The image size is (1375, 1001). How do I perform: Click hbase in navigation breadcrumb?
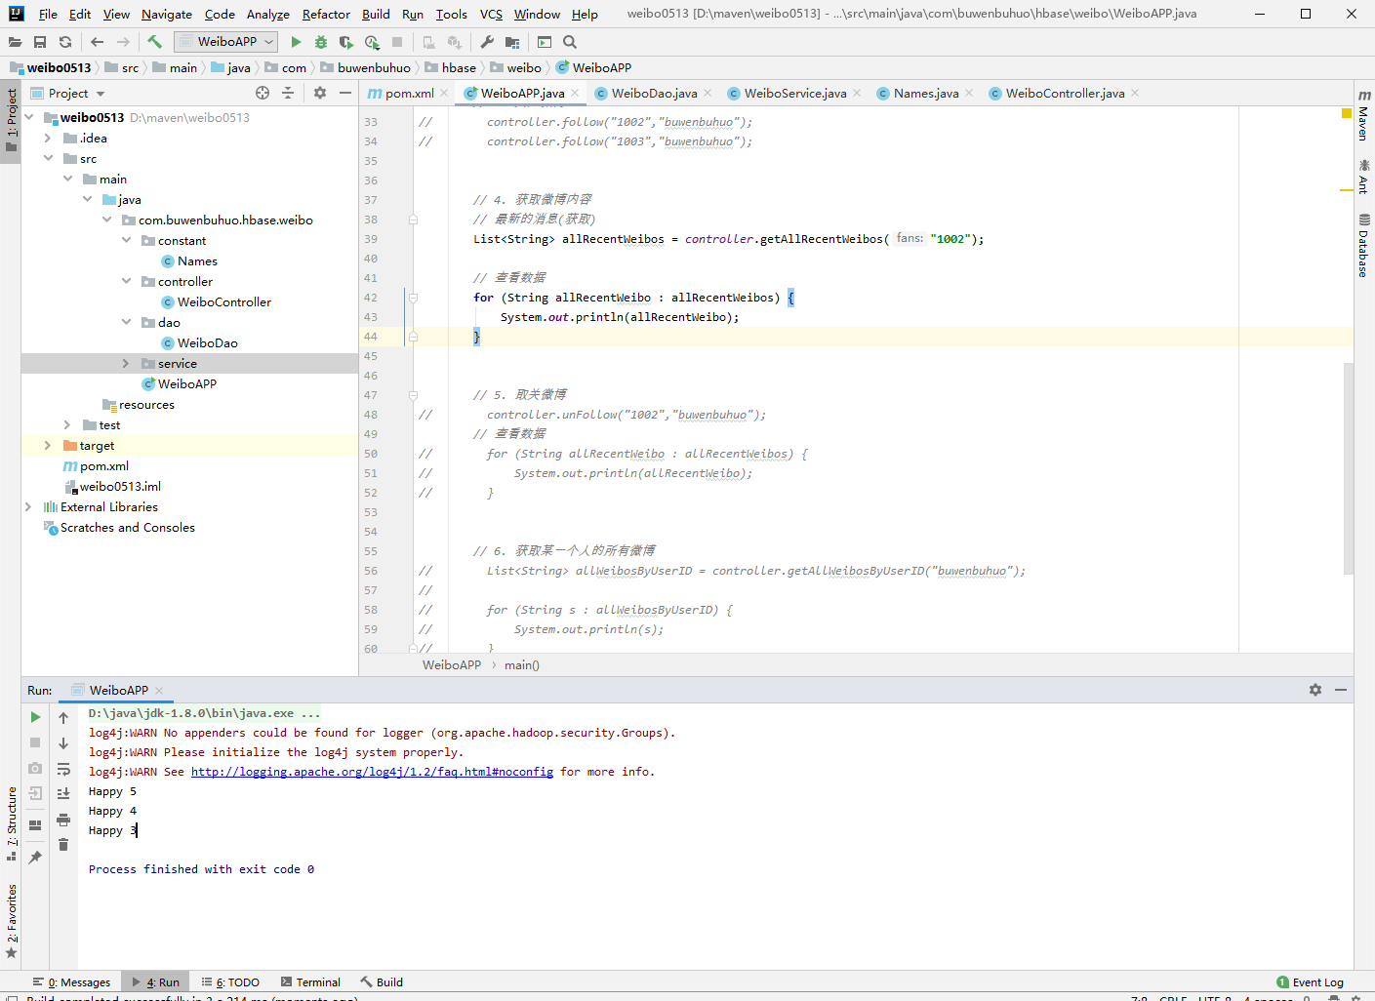click(459, 67)
